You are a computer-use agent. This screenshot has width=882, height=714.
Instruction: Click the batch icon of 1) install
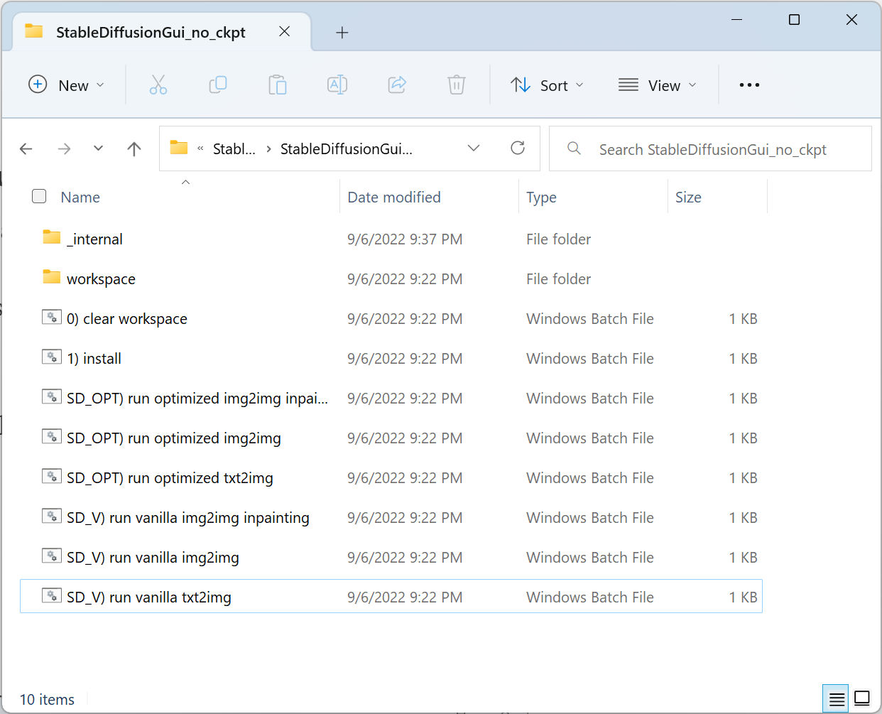click(x=52, y=357)
